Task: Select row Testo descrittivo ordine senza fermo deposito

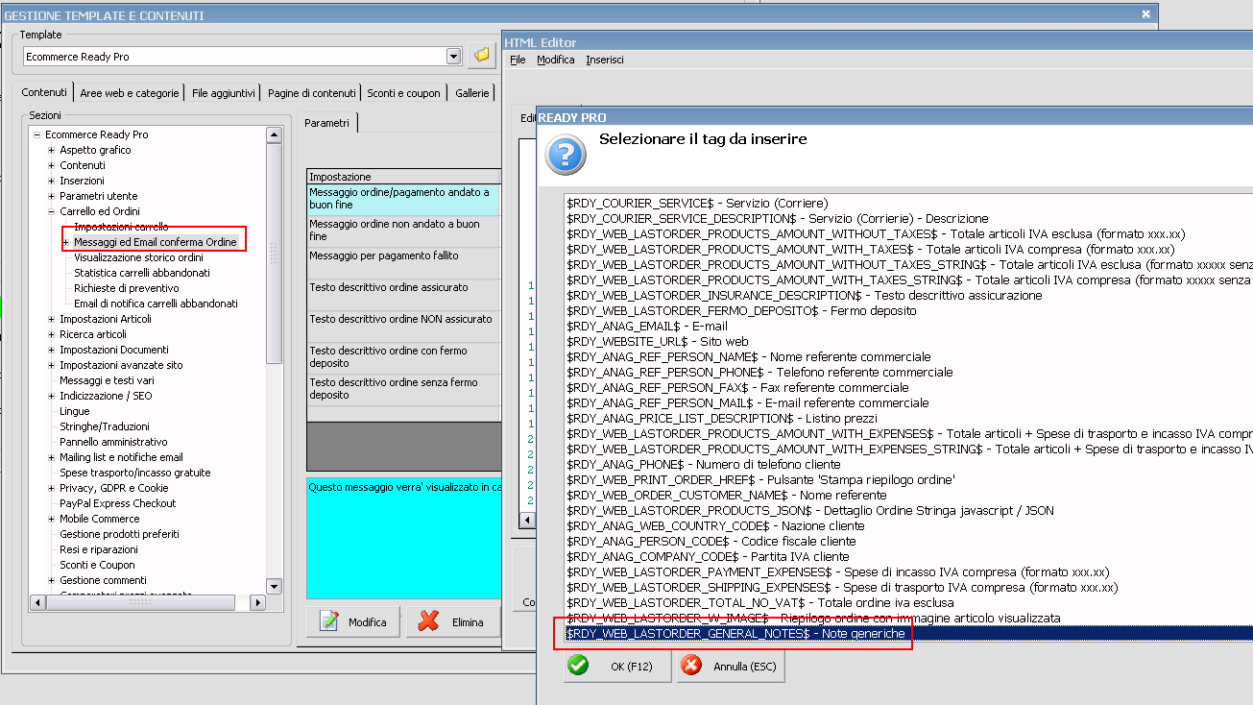Action: pyautogui.click(x=403, y=390)
